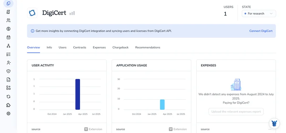Click the EXPENSES card heading
Image resolution: width=286 pixels, height=133 pixels.
[208, 65]
